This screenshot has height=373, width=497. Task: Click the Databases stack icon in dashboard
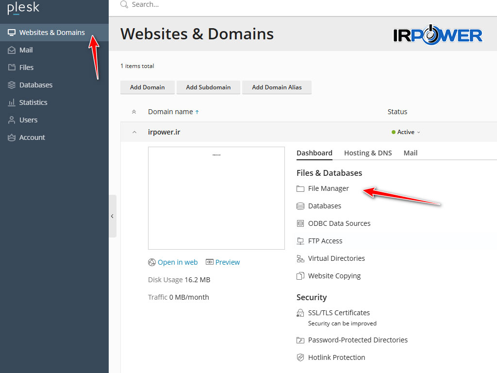point(300,206)
